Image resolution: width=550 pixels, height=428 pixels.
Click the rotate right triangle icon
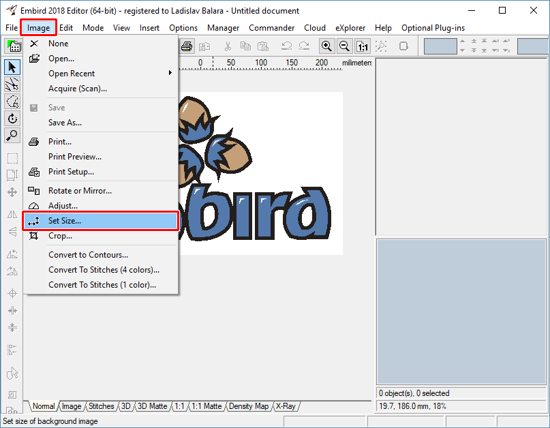(12, 271)
